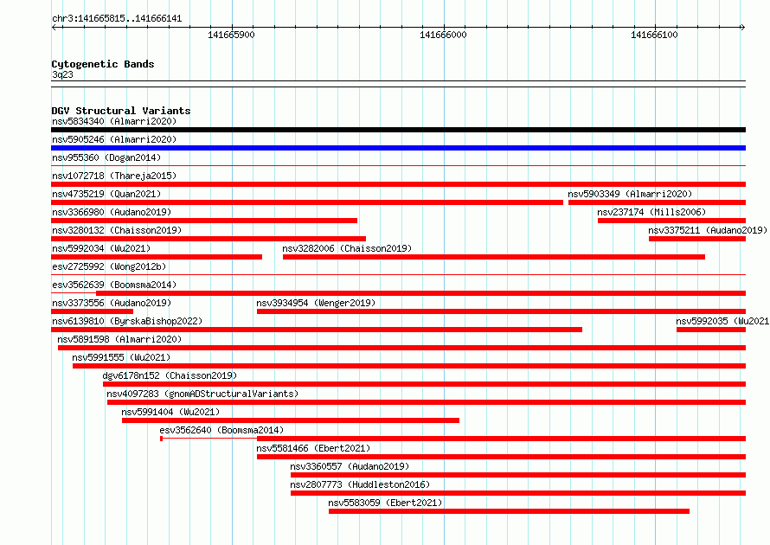Image resolution: width=770 pixels, height=545 pixels.
Task: Click the nsv5581466 (Ebert2021) label
Action: [x=313, y=448]
